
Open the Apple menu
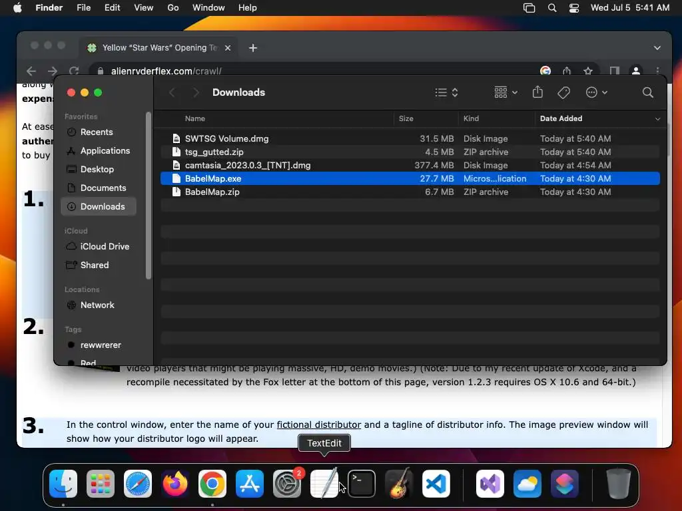tap(17, 8)
